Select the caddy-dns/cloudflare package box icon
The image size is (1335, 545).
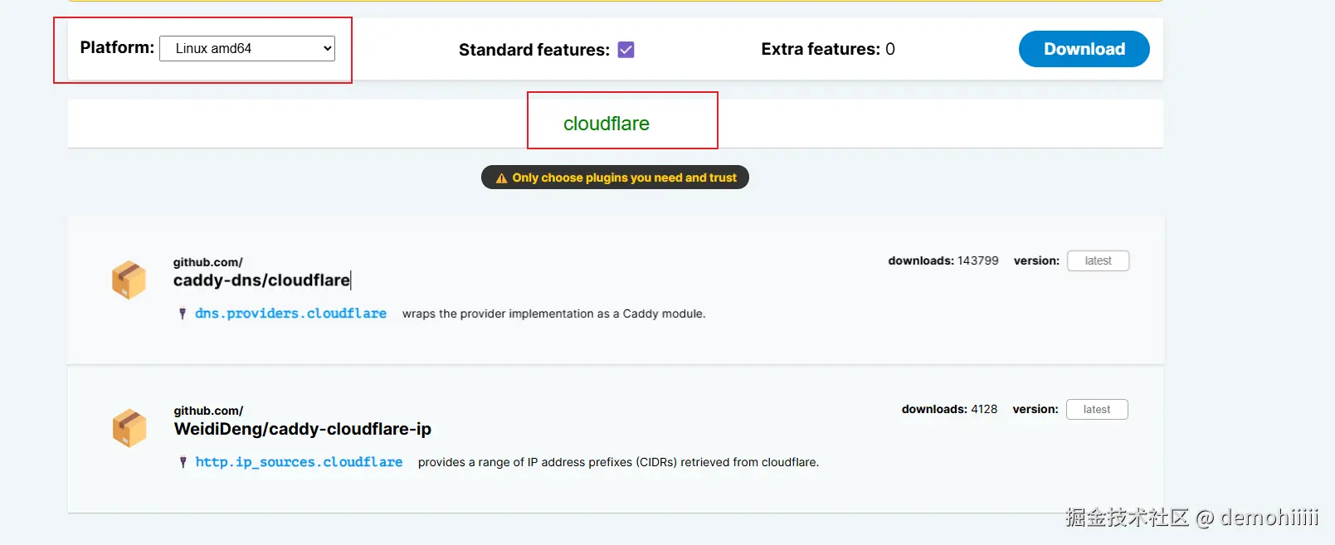[129, 280]
